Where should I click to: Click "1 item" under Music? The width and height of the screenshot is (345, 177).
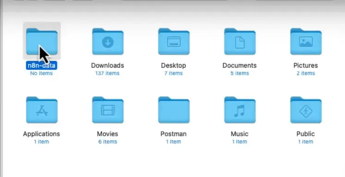(x=239, y=142)
